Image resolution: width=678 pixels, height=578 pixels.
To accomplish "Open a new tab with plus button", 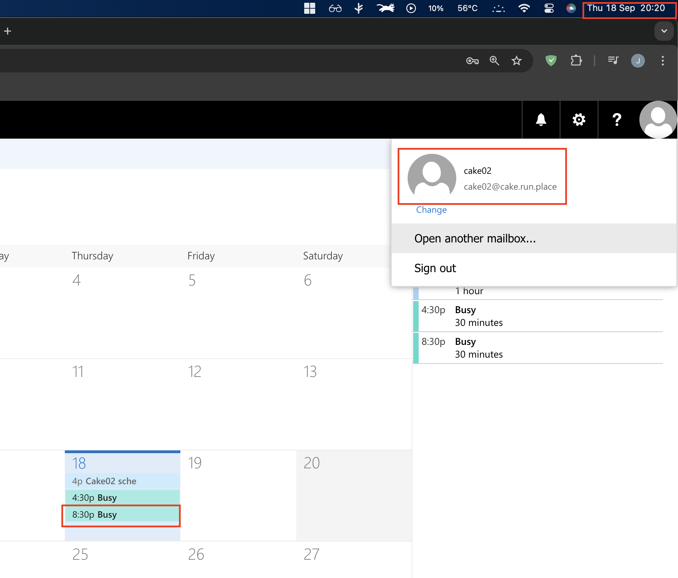I will click(8, 31).
